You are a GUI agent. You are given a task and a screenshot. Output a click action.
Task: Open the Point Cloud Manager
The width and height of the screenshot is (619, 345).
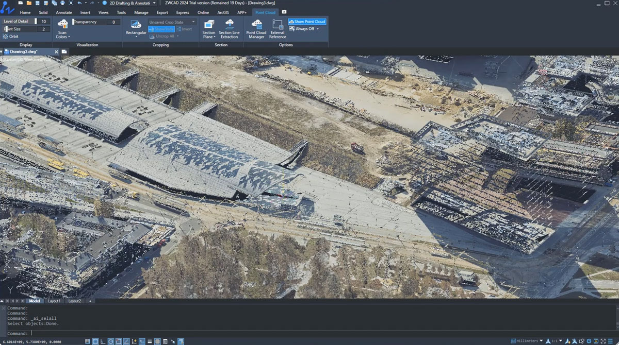click(x=256, y=29)
